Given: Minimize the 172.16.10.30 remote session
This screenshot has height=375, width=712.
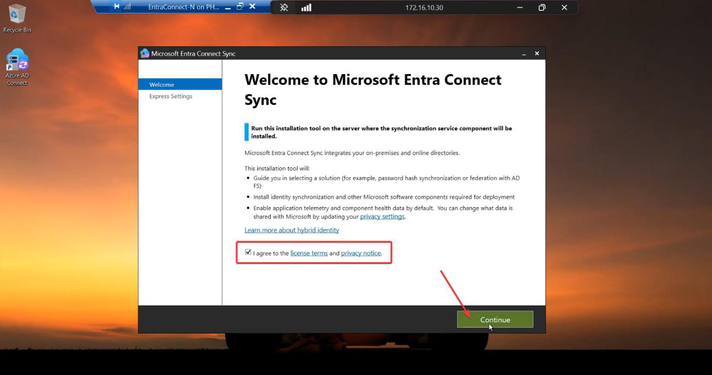Looking at the screenshot, I should [x=520, y=7].
